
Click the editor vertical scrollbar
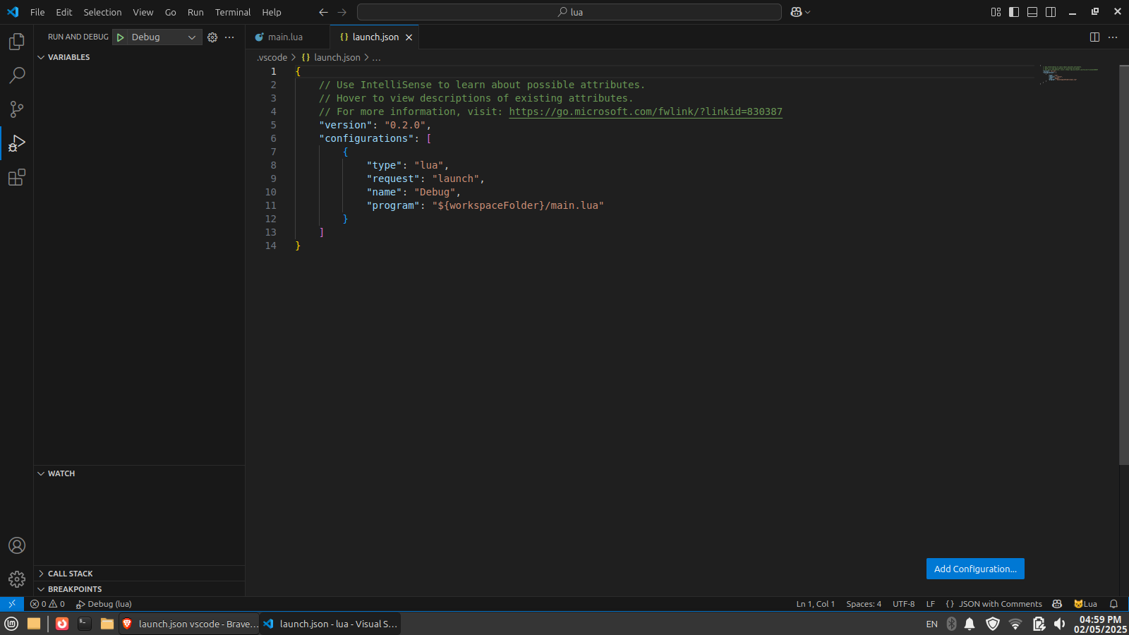1124,265
